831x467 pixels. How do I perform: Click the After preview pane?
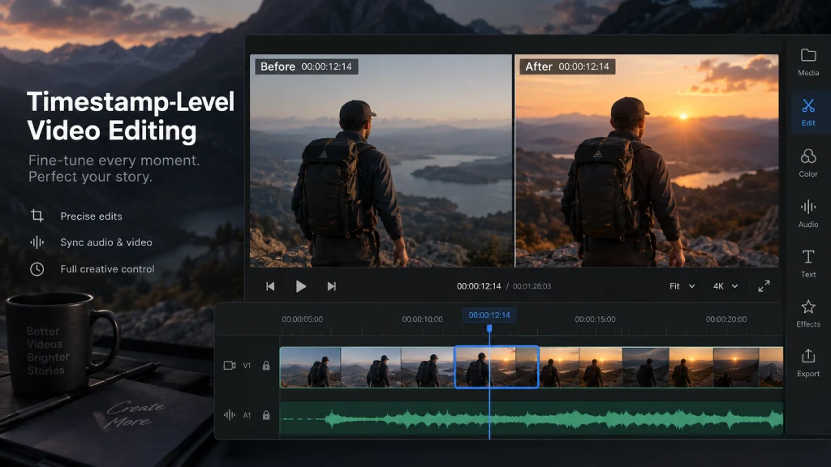(x=647, y=161)
